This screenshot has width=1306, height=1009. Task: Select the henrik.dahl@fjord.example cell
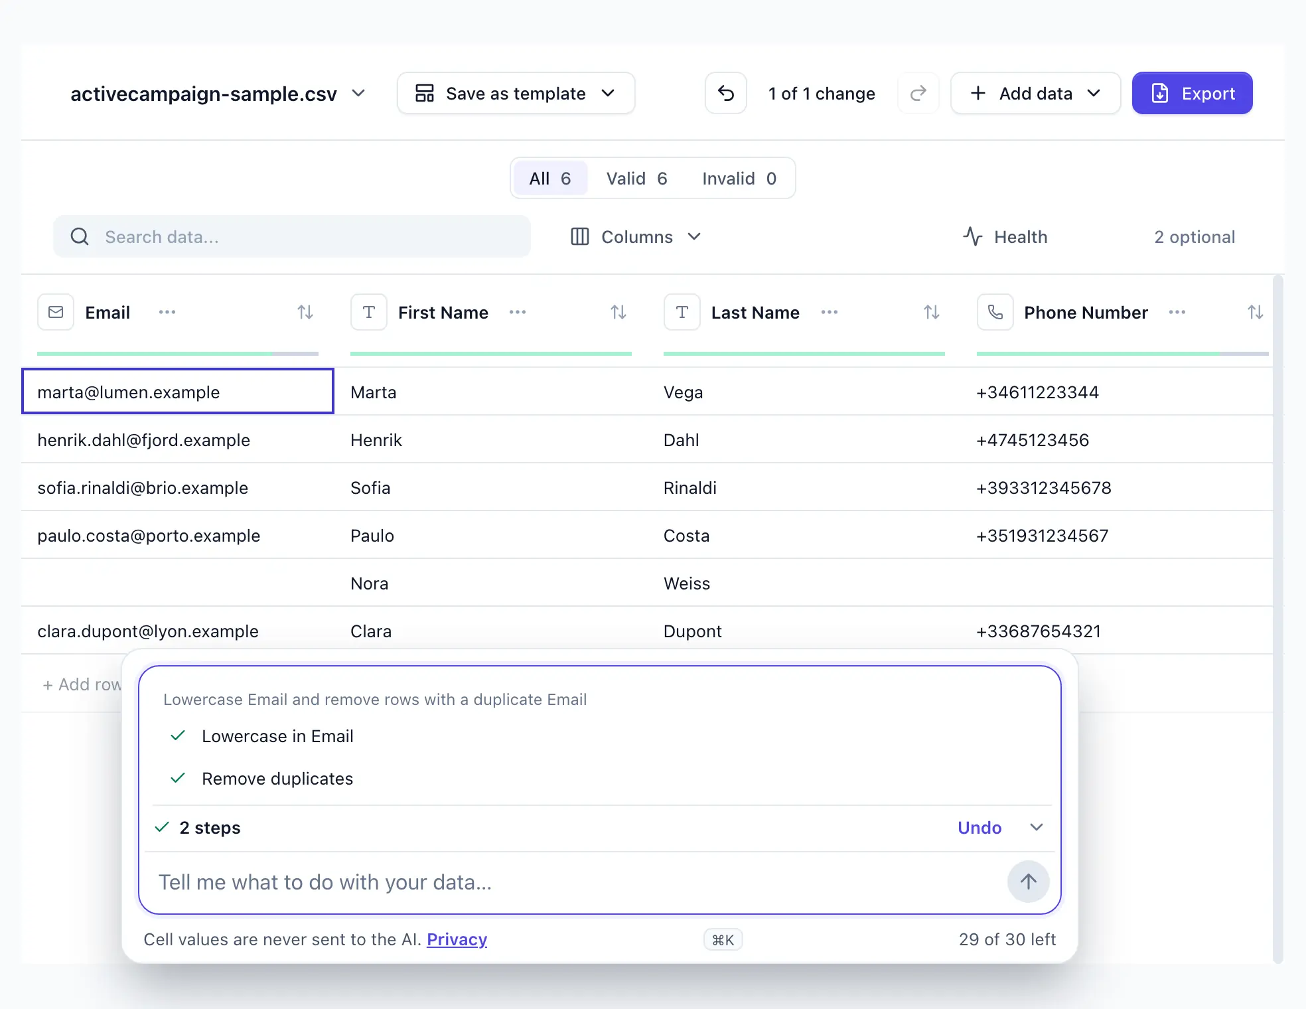coord(178,439)
